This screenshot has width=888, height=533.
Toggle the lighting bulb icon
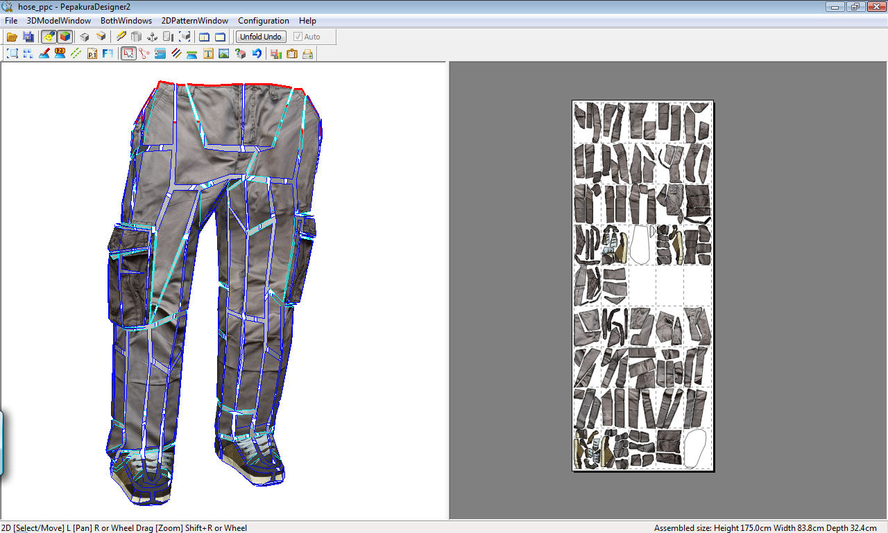click(49, 37)
